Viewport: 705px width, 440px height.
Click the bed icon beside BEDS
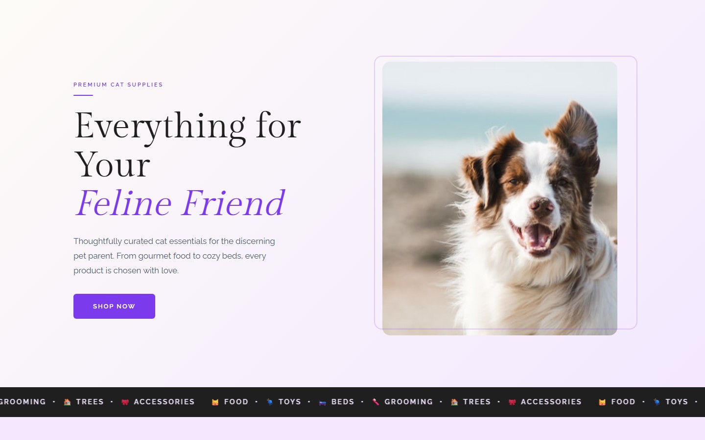pos(322,402)
